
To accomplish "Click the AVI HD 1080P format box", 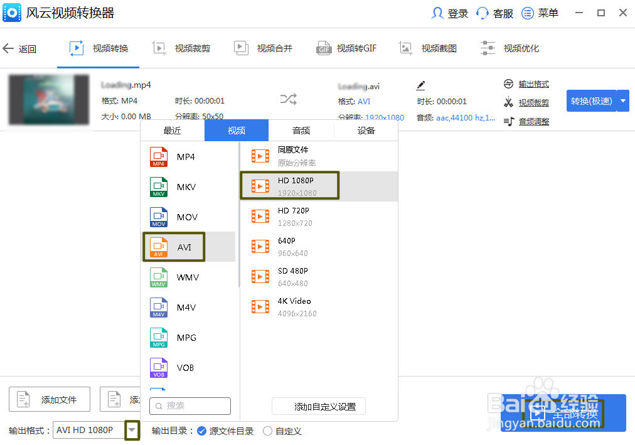I will pos(88,430).
